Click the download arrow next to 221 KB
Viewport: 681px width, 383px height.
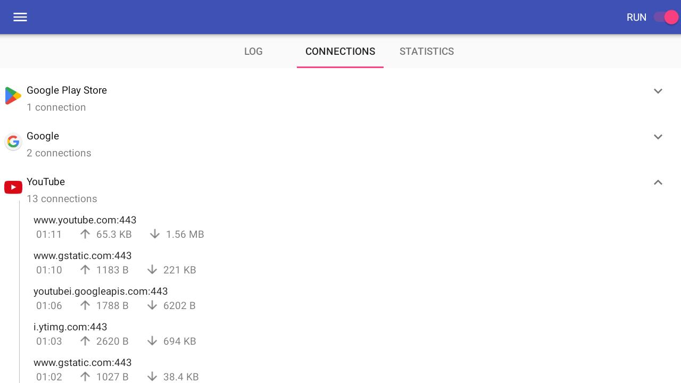pyautogui.click(x=152, y=270)
